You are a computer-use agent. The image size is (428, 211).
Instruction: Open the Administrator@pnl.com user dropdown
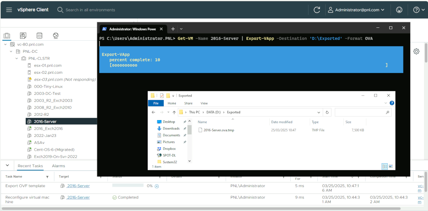356,10
